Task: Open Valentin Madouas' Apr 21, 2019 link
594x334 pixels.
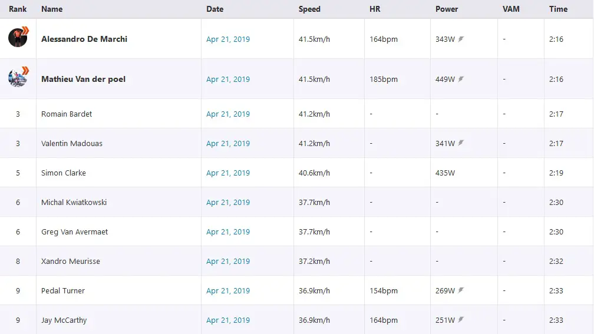Action: point(228,144)
